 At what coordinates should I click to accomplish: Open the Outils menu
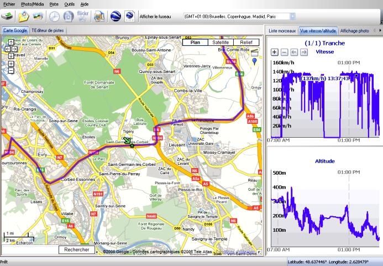click(x=70, y=4)
